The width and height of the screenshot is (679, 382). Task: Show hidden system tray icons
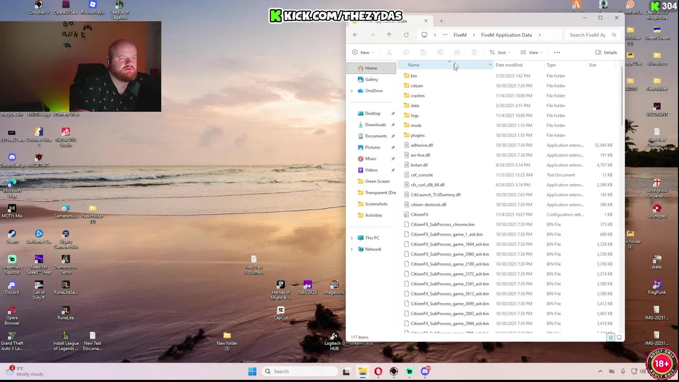tap(600, 371)
